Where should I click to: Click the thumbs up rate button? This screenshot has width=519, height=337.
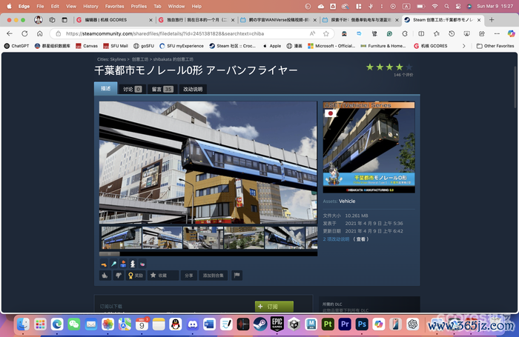[105, 276]
